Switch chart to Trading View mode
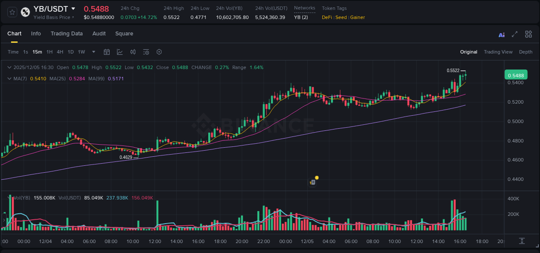This screenshot has width=540, height=253. 498,52
